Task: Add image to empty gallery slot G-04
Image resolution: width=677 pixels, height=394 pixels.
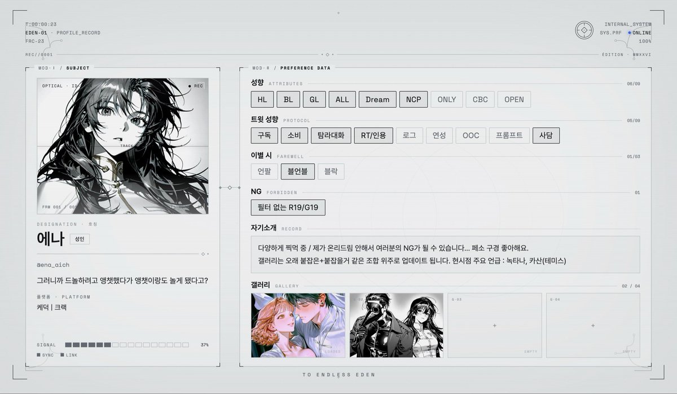Action: coord(593,325)
